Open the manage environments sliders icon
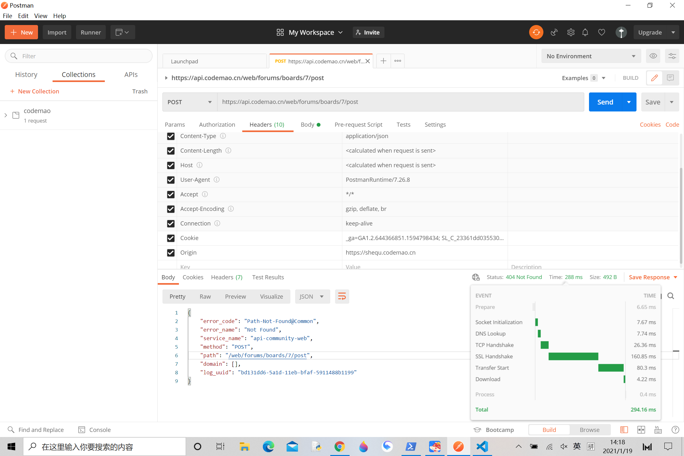Screen dimensions: 684x456 [672, 56]
